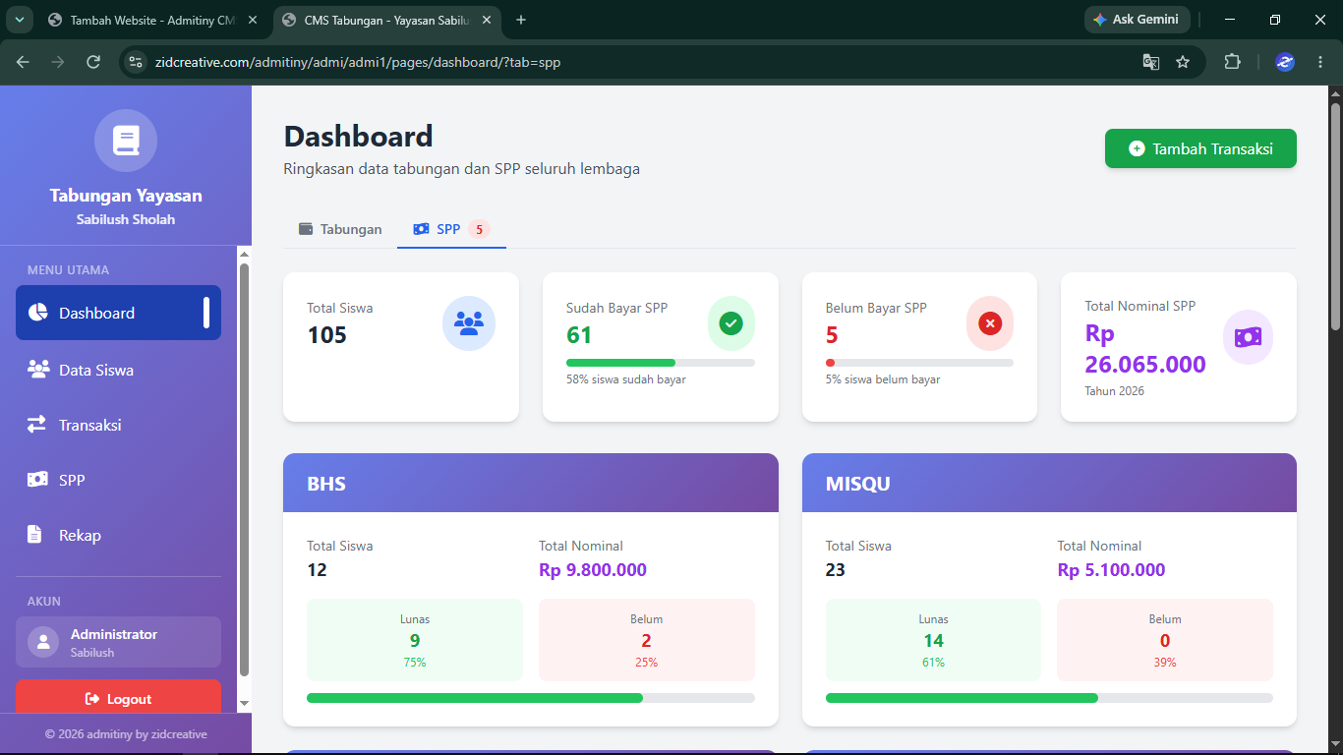The image size is (1343, 755).
Task: Click the Ask Gemini button
Action: (1138, 20)
